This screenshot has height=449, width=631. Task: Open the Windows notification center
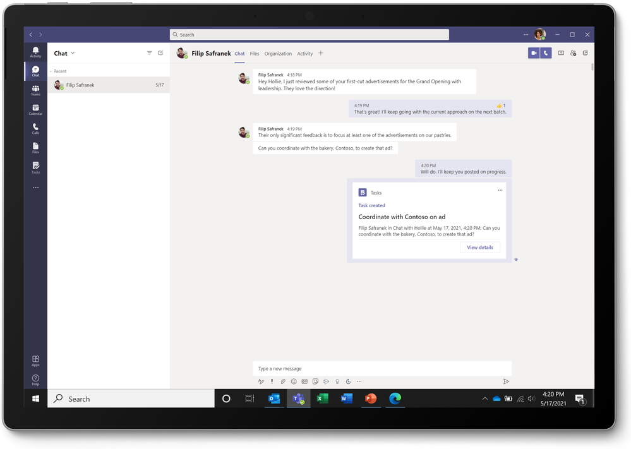tap(580, 399)
